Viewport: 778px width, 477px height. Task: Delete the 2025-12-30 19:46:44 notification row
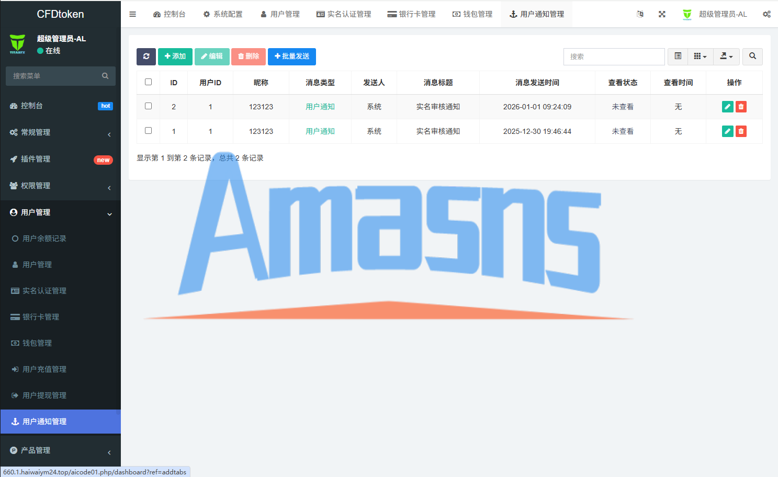click(741, 131)
